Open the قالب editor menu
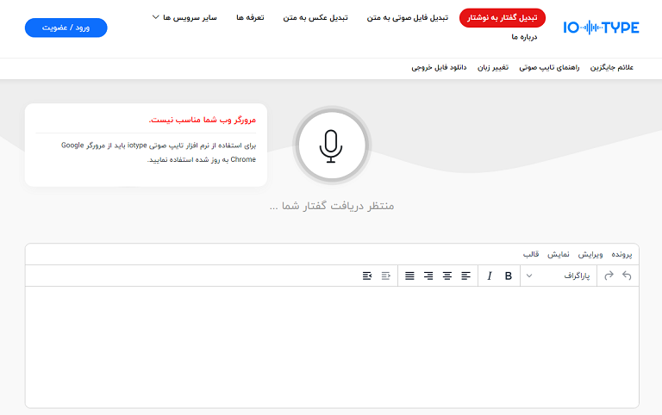 (x=531, y=254)
